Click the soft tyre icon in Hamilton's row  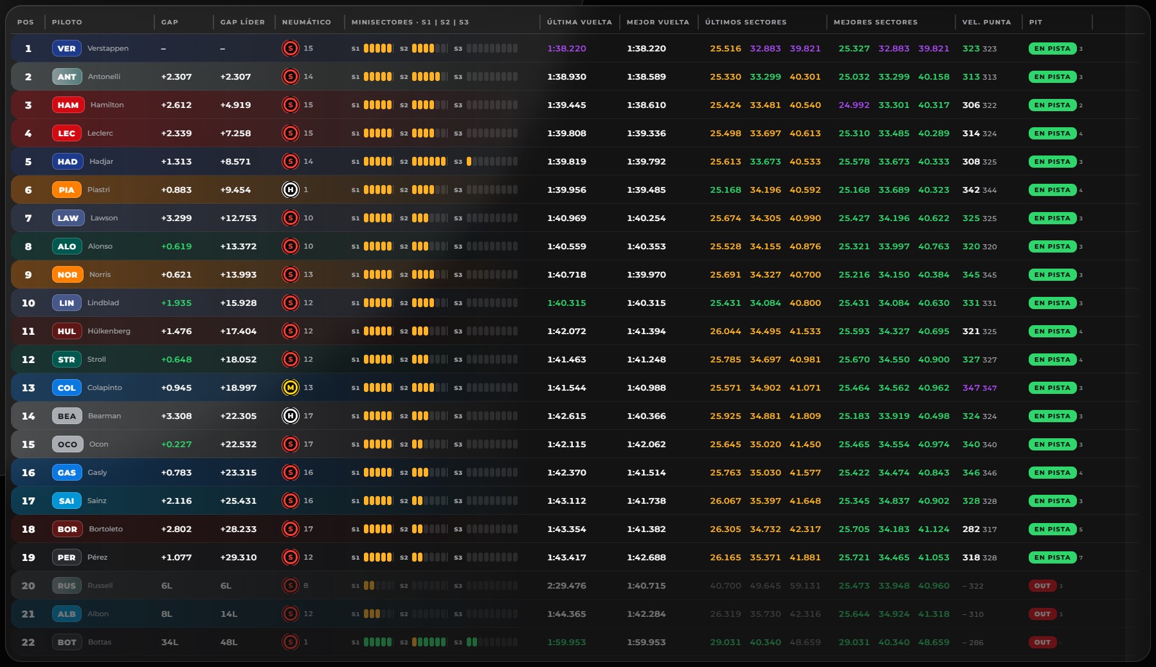(291, 105)
